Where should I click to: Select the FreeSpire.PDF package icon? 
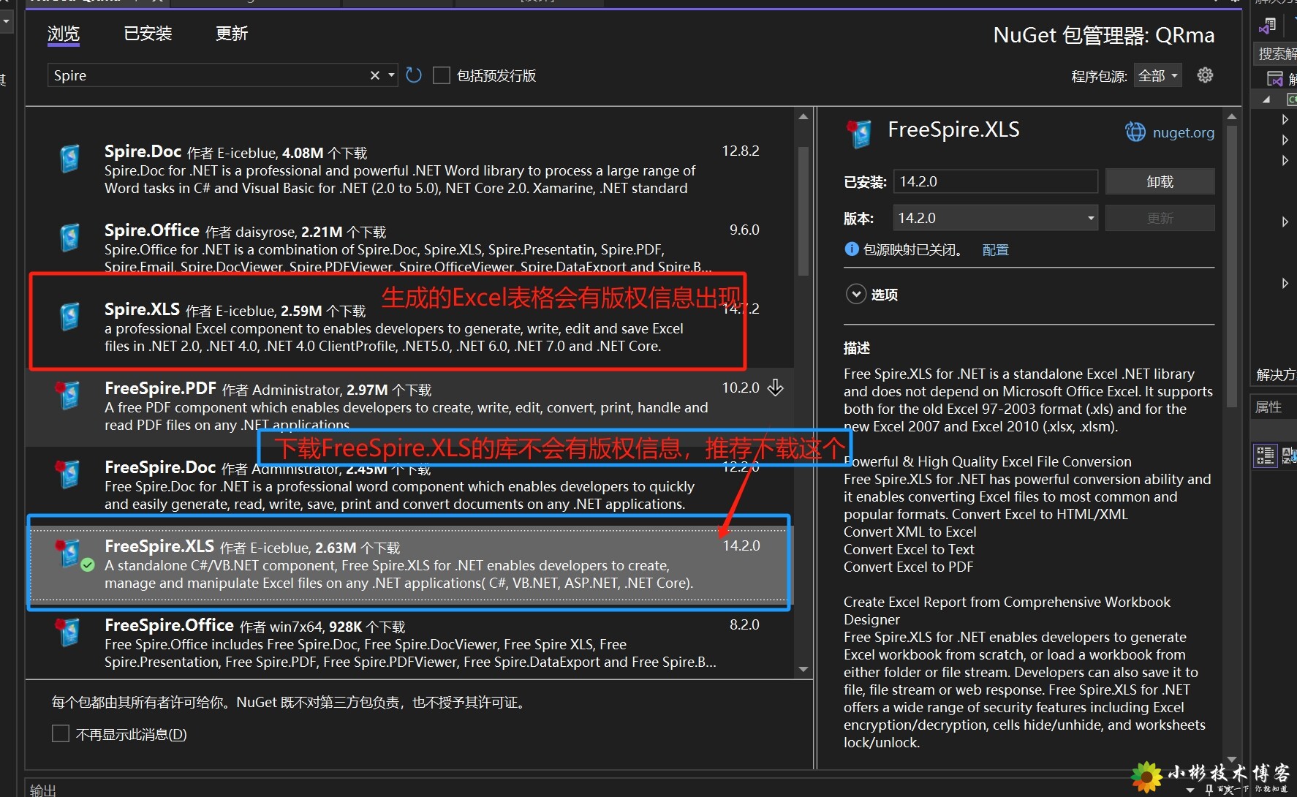[68, 395]
